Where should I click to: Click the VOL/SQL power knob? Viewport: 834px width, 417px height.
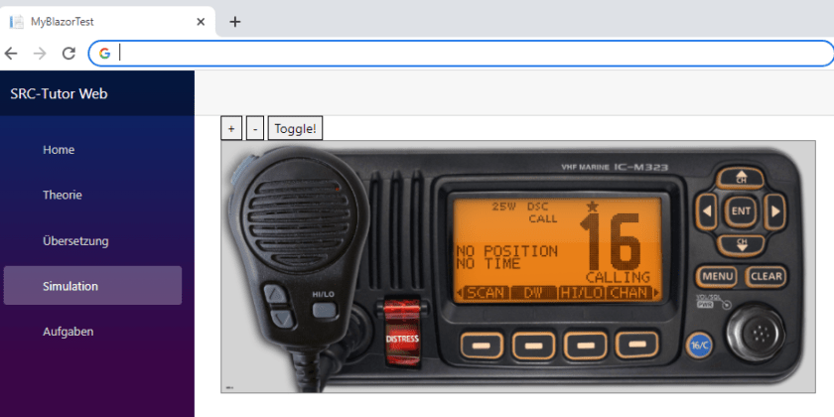(756, 333)
